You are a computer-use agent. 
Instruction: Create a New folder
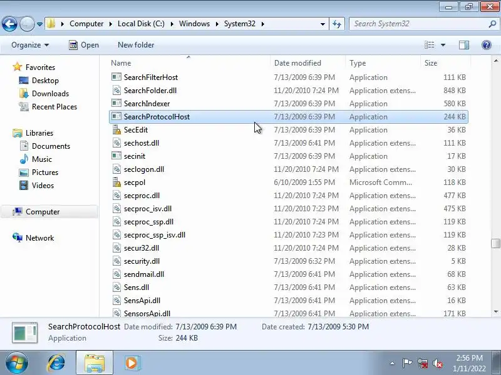coord(136,45)
